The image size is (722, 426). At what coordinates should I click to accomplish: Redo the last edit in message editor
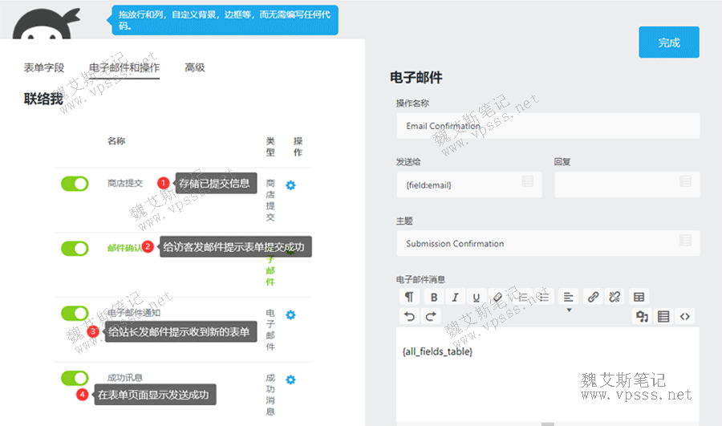click(x=431, y=316)
